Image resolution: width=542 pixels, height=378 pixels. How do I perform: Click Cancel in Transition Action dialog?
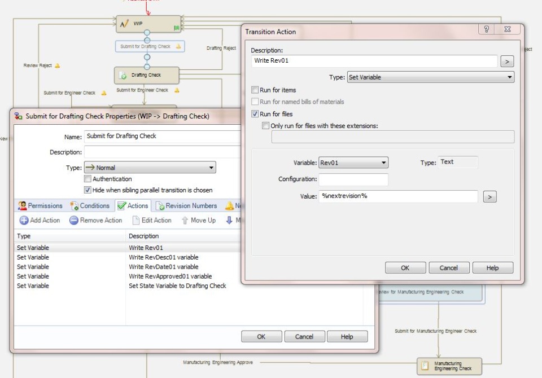(x=449, y=268)
